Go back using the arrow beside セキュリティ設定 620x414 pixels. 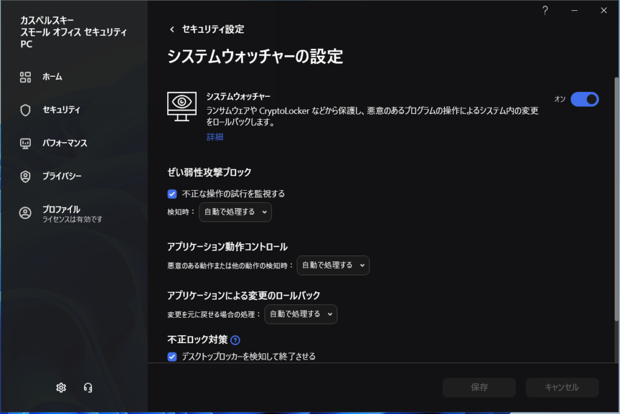coord(172,29)
